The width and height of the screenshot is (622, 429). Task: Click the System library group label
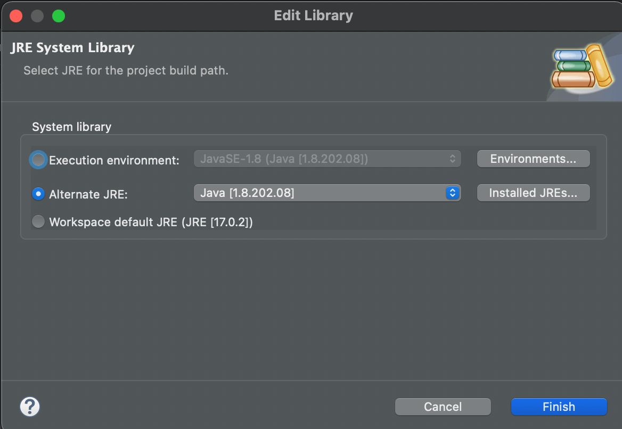coord(71,127)
